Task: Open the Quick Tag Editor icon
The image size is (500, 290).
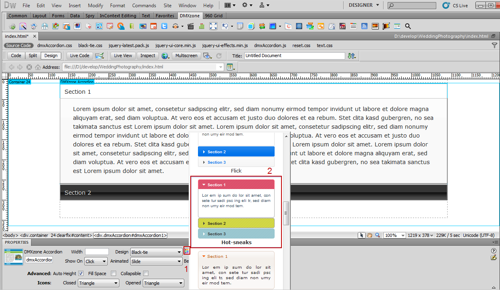Action: coord(494,257)
